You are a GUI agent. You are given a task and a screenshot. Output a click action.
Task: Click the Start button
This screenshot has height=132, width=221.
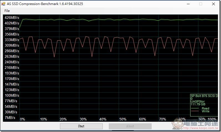(x=81, y=126)
